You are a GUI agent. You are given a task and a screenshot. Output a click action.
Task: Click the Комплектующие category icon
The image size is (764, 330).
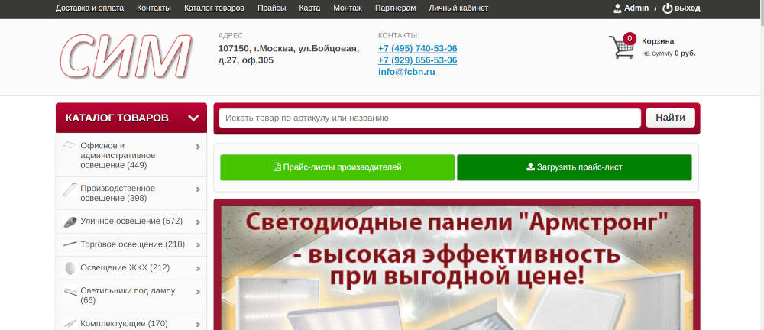tap(70, 323)
